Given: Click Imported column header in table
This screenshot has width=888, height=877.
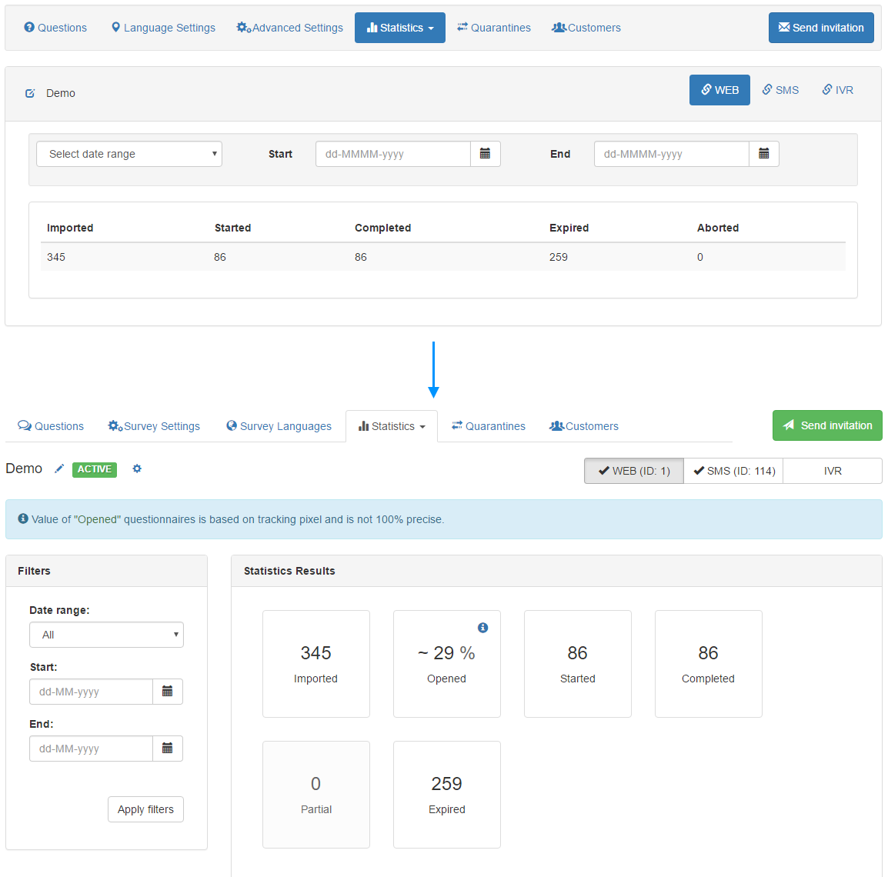Looking at the screenshot, I should click(x=70, y=228).
